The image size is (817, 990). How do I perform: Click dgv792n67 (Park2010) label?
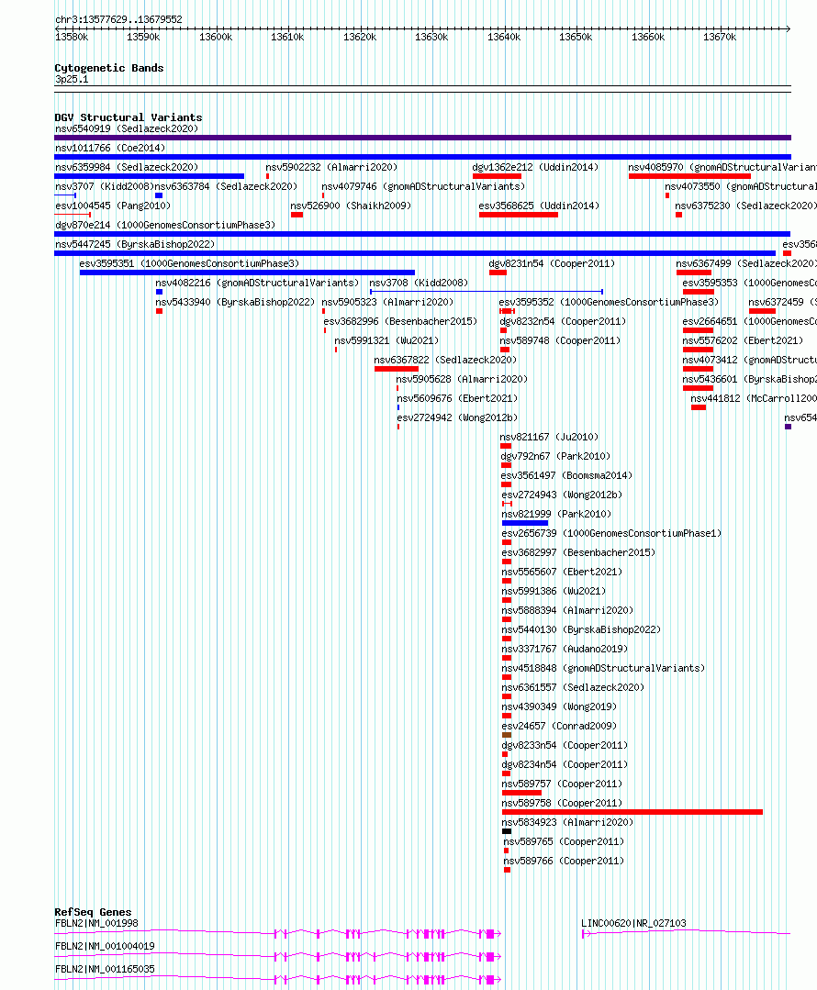tap(555, 456)
